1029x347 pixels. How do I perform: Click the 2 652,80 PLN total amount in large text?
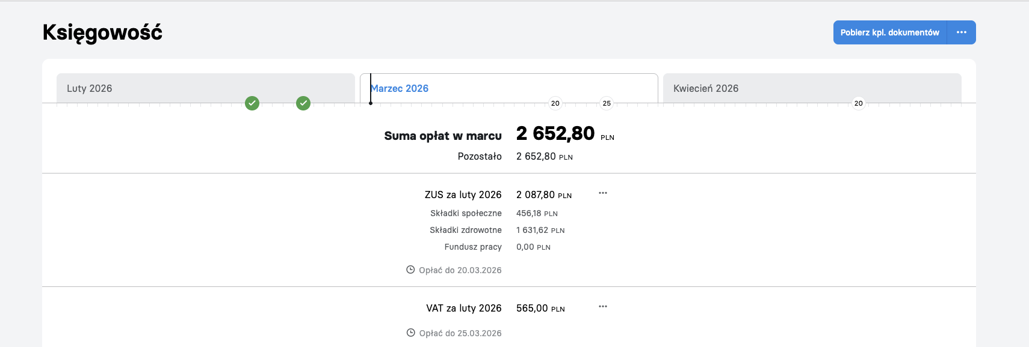(x=565, y=133)
